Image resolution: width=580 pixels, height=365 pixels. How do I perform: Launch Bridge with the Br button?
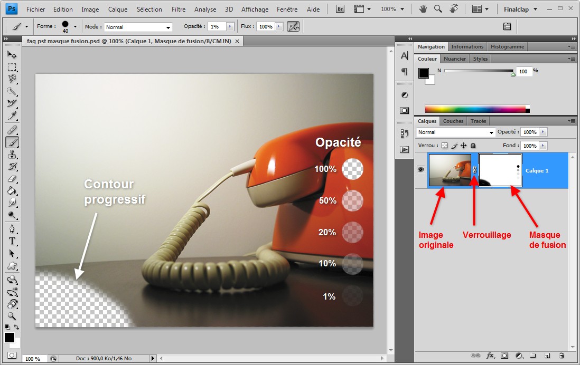340,9
